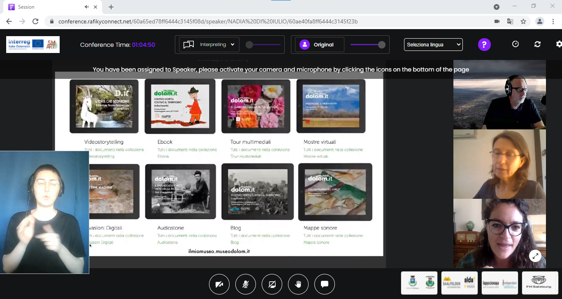The image size is (562, 299).
Task: Click the site lock icon
Action: 52,21
